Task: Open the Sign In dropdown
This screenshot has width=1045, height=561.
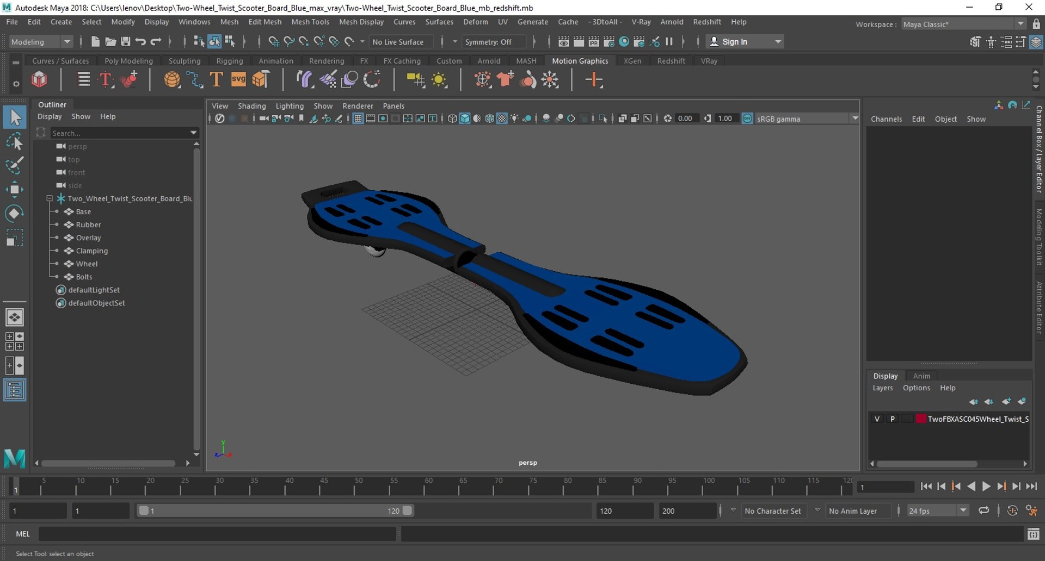Action: 745,41
